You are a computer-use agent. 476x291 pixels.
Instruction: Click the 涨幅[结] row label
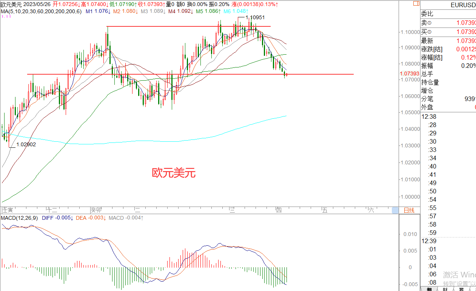tap(432, 58)
